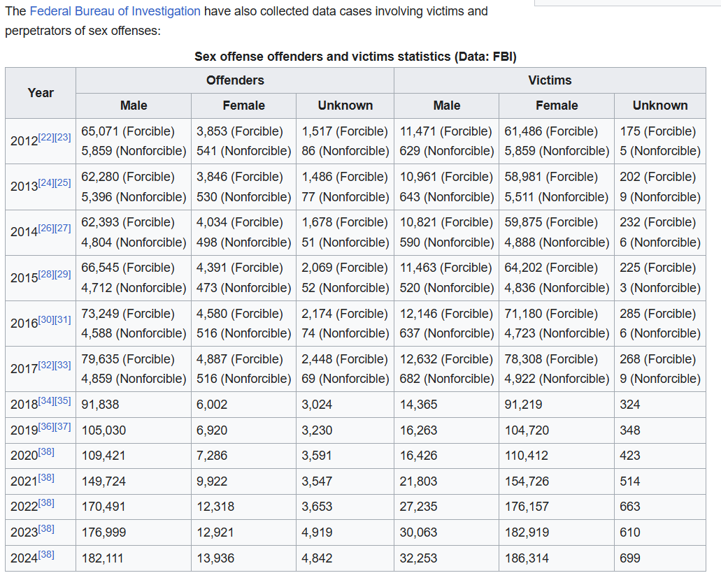Select the cell '79,635 (Forcible)'

pos(128,359)
